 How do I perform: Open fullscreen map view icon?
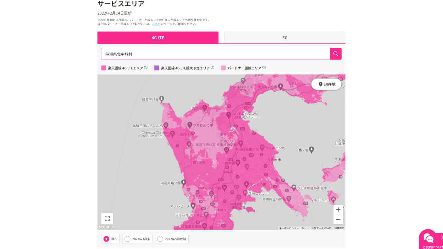pos(107,218)
